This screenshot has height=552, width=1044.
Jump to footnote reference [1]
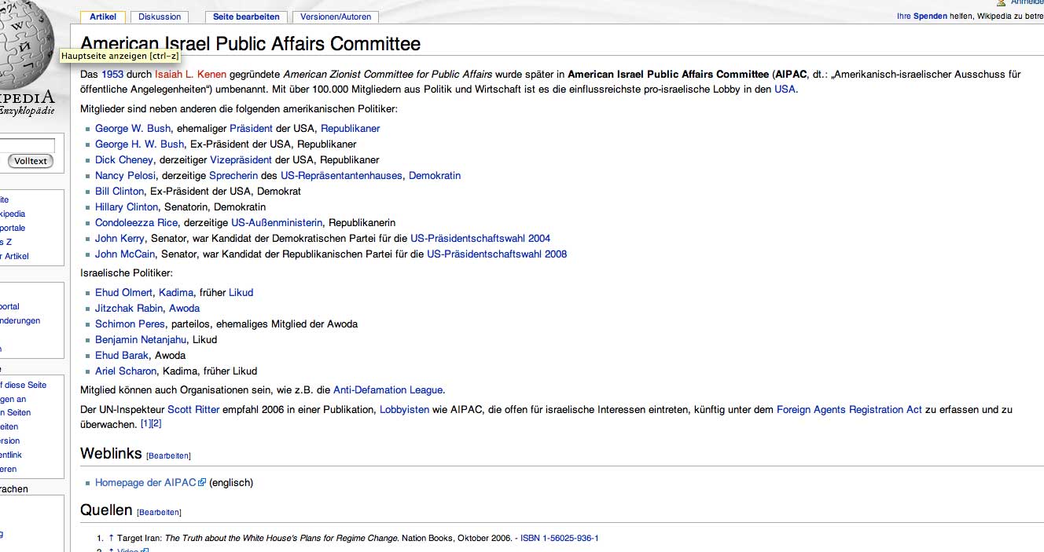pyautogui.click(x=145, y=424)
